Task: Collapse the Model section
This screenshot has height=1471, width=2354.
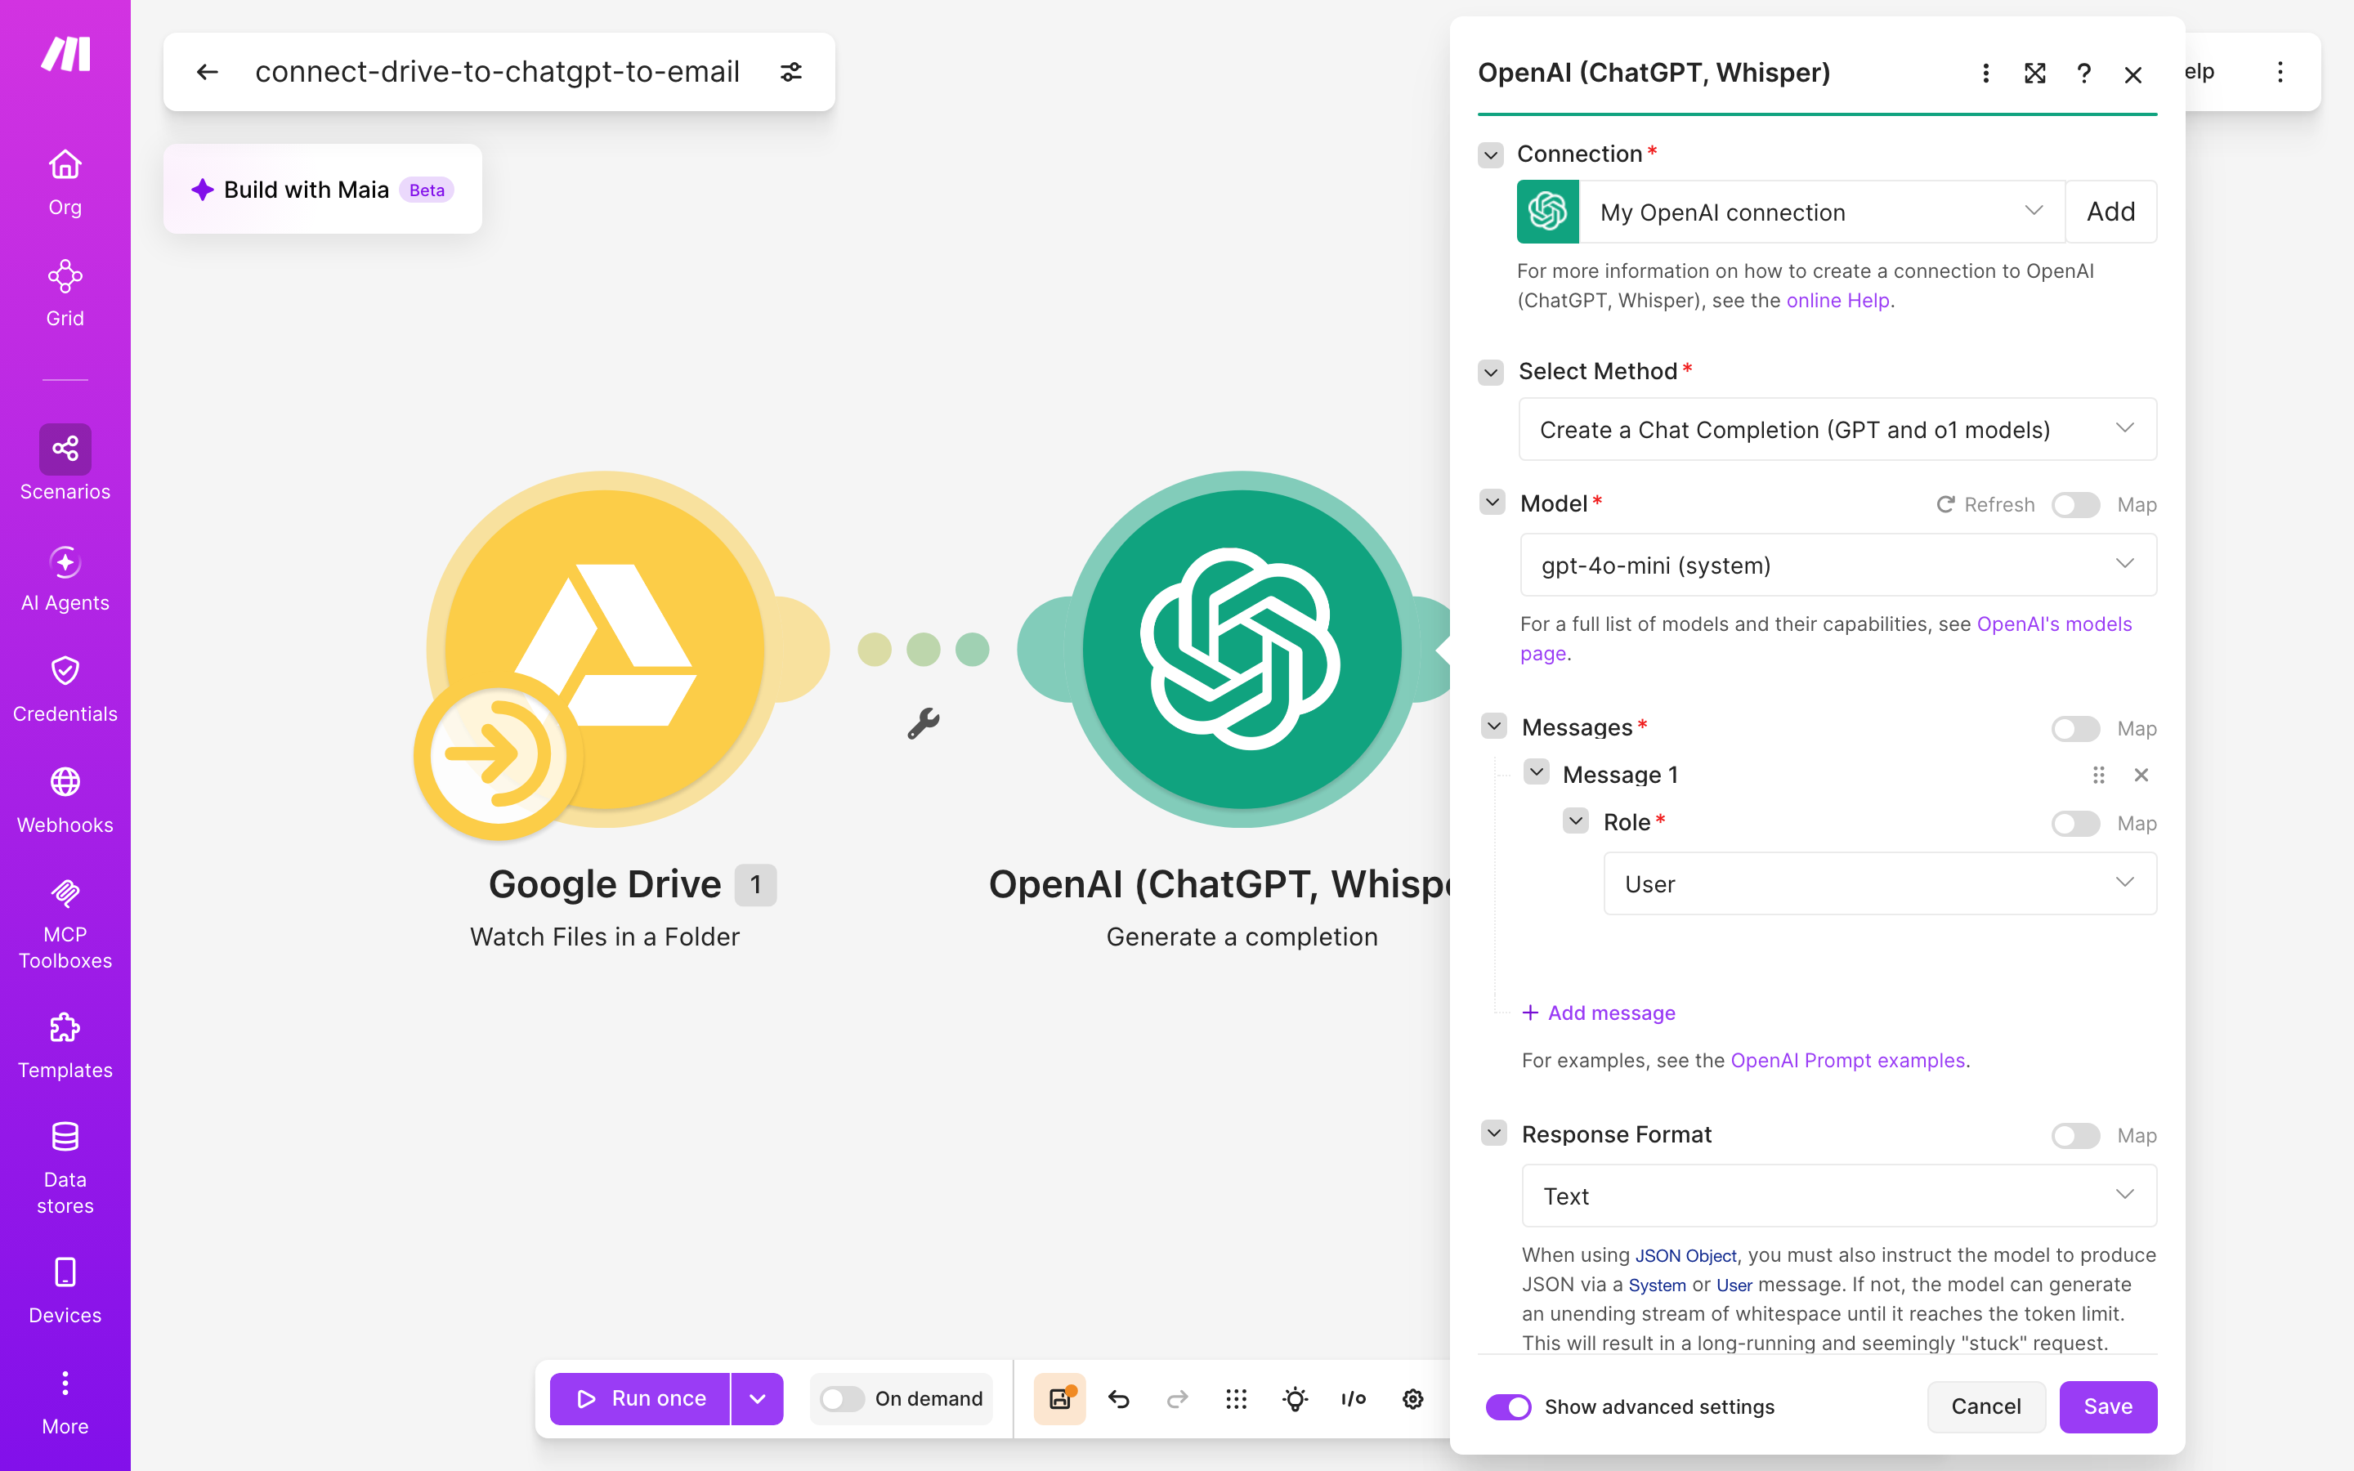Action: coord(1493,502)
